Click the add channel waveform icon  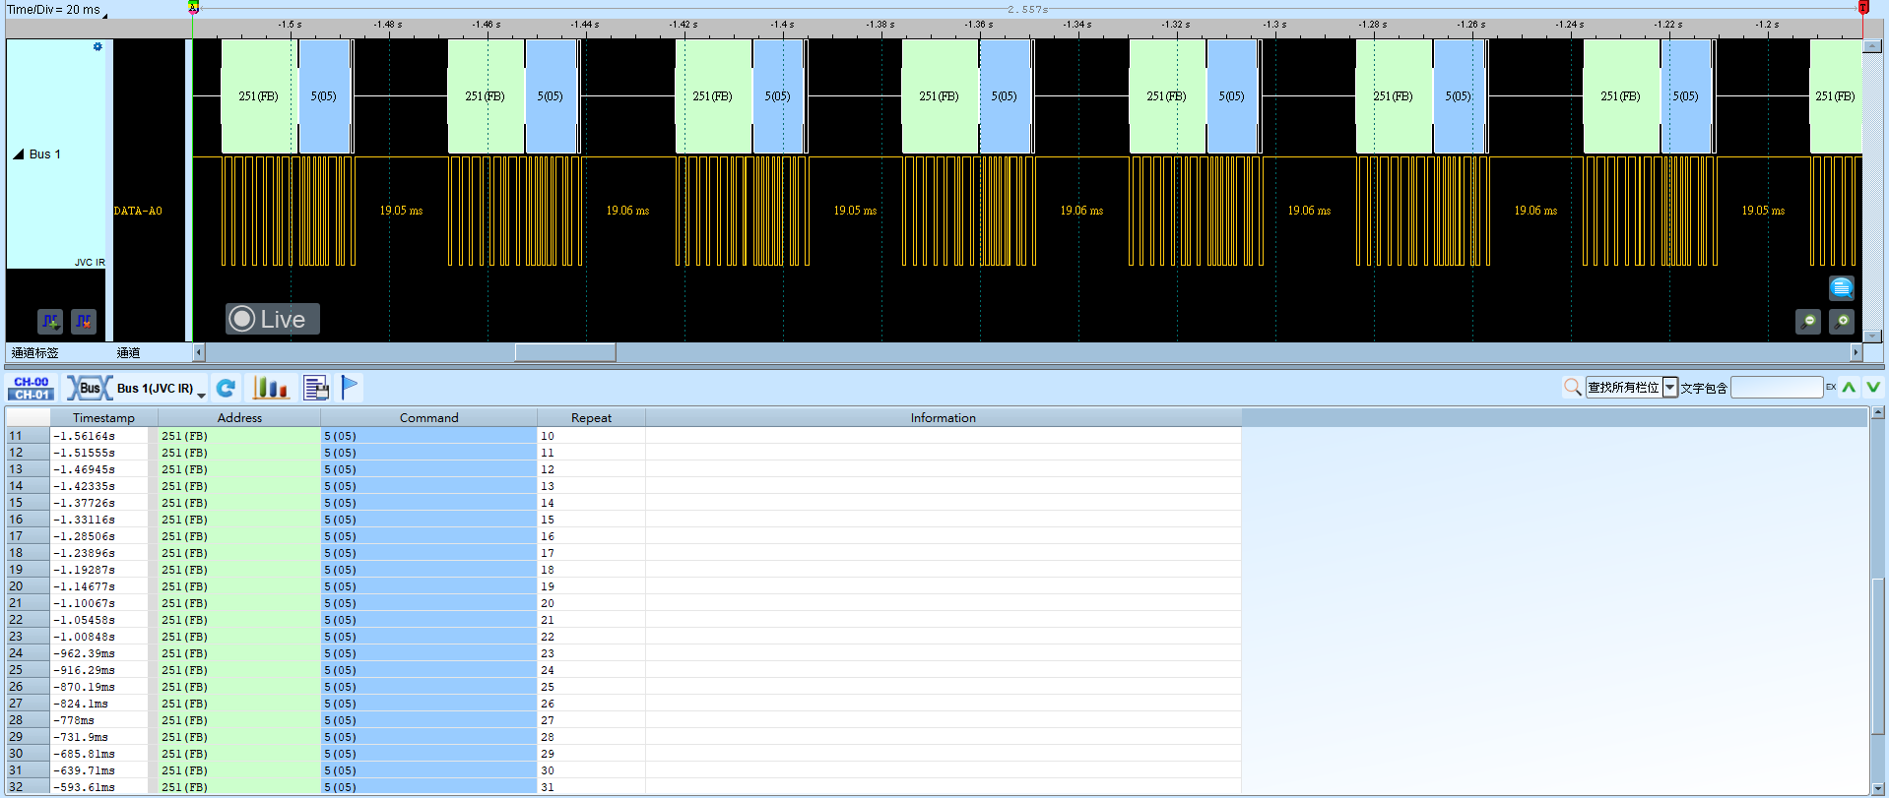(x=50, y=321)
